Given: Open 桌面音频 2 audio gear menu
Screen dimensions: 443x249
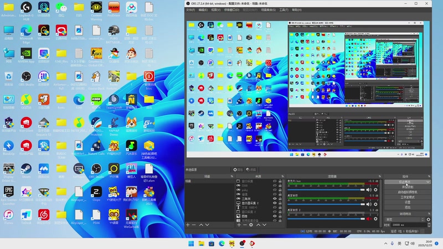Looking at the screenshot, I should tap(375, 219).
